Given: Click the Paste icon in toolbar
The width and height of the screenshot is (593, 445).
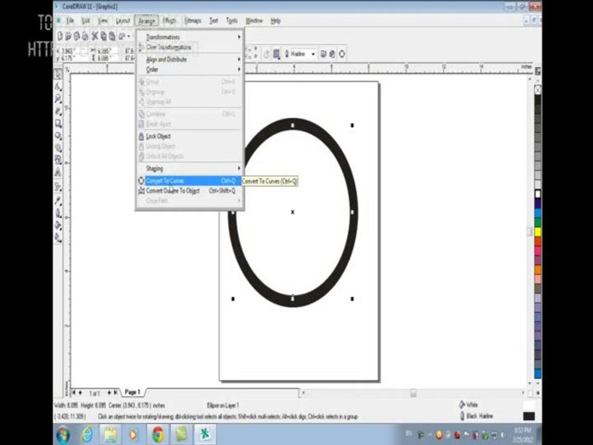Looking at the screenshot, I should [x=112, y=36].
